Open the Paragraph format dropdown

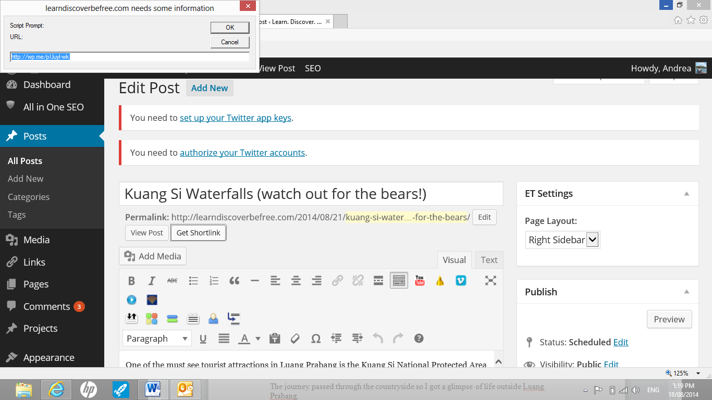(x=157, y=339)
